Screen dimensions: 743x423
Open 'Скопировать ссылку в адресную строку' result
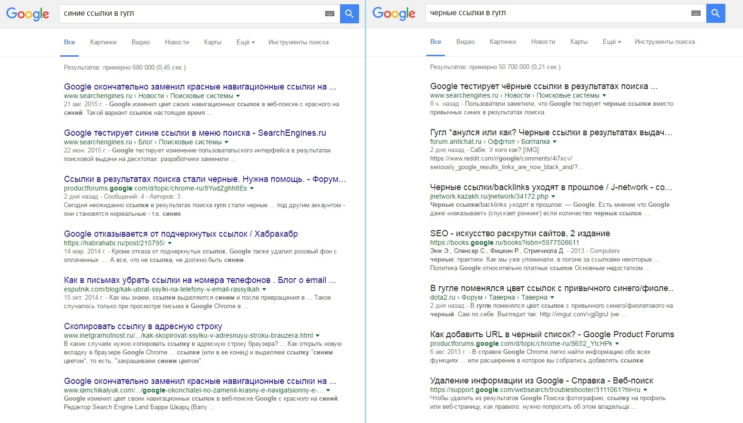pyautogui.click(x=143, y=326)
